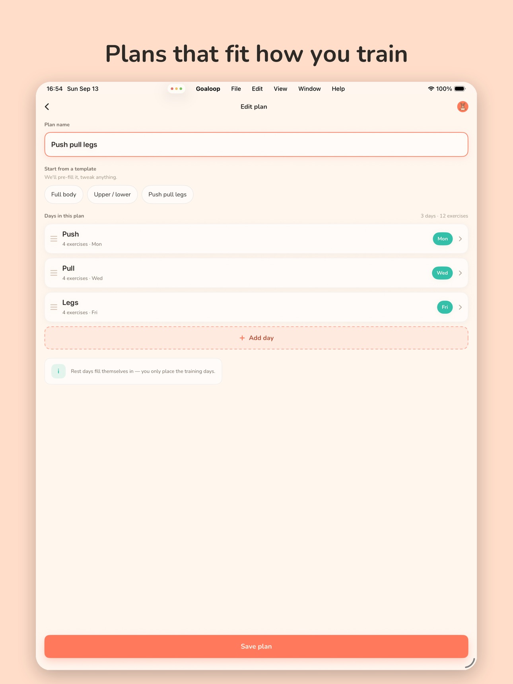This screenshot has width=513, height=684.
Task: Select the Push day title
Action: [x=70, y=234]
